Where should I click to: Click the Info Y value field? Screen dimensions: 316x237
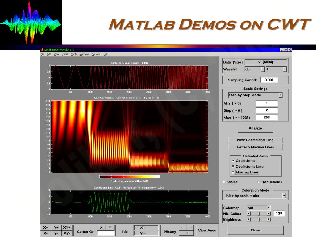[146, 233]
